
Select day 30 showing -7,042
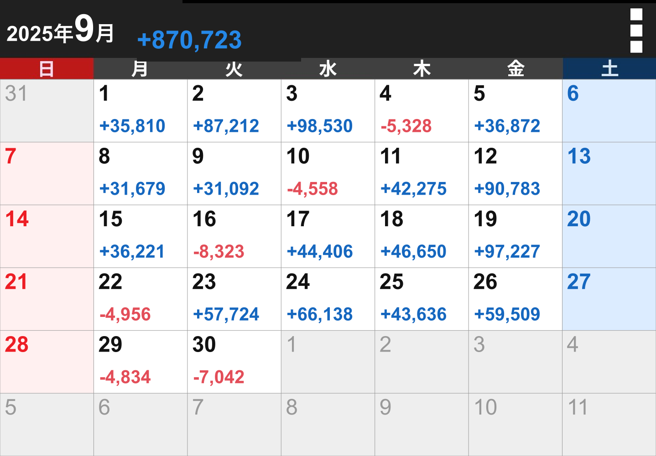click(x=234, y=362)
